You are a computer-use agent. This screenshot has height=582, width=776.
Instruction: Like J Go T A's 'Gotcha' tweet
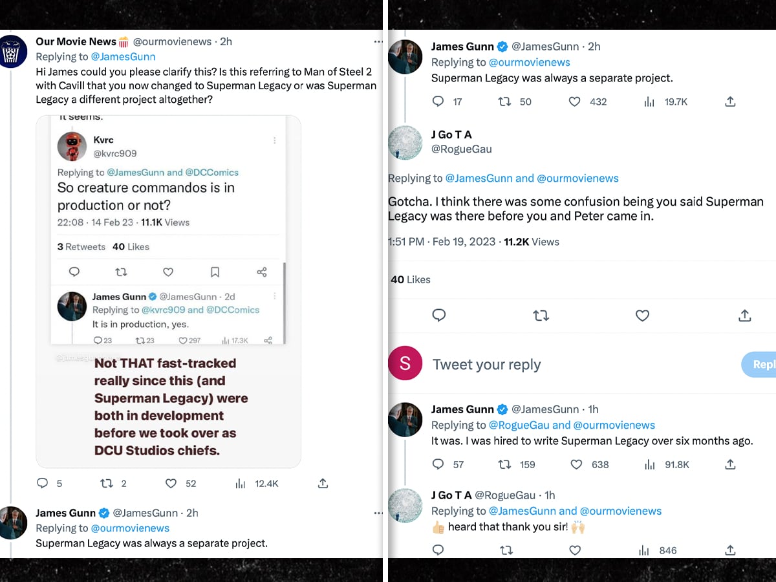(642, 316)
